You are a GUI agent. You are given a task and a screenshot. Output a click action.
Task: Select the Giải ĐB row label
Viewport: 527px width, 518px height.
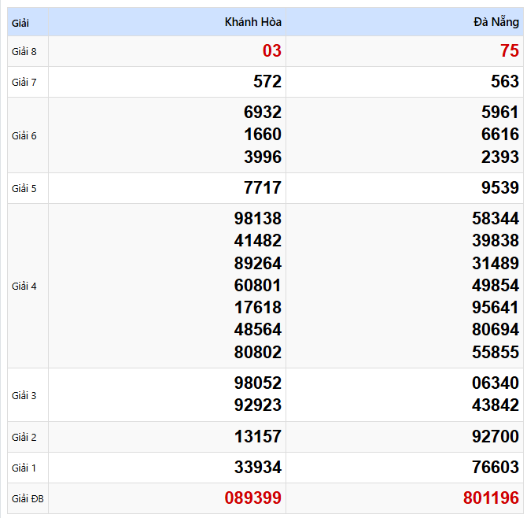pos(28,498)
